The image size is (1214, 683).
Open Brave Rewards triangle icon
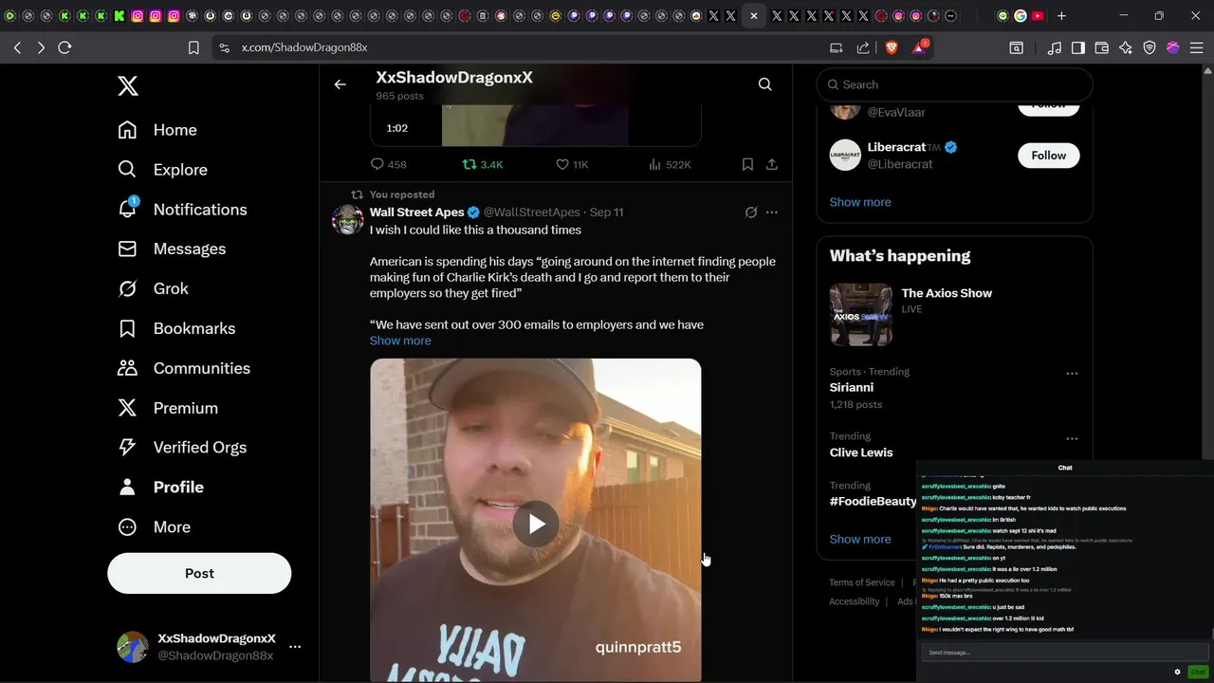point(920,46)
